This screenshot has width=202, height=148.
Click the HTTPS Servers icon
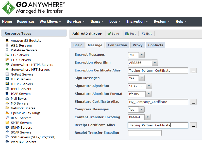tap(7, 84)
